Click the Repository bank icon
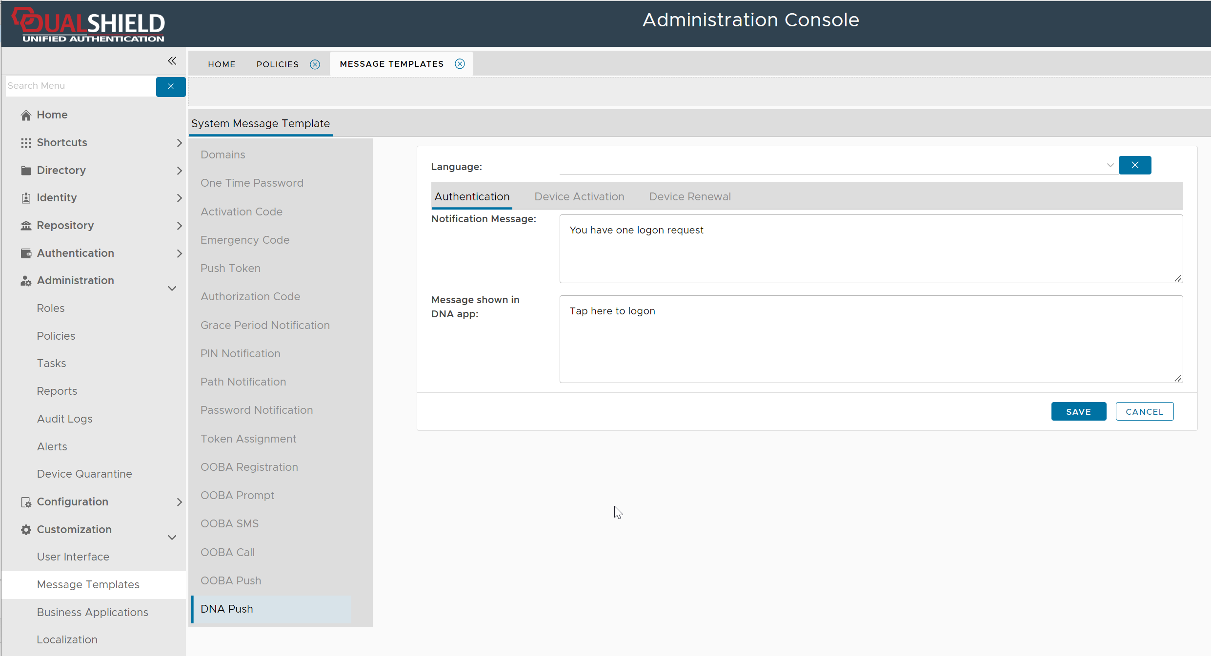 coord(26,226)
